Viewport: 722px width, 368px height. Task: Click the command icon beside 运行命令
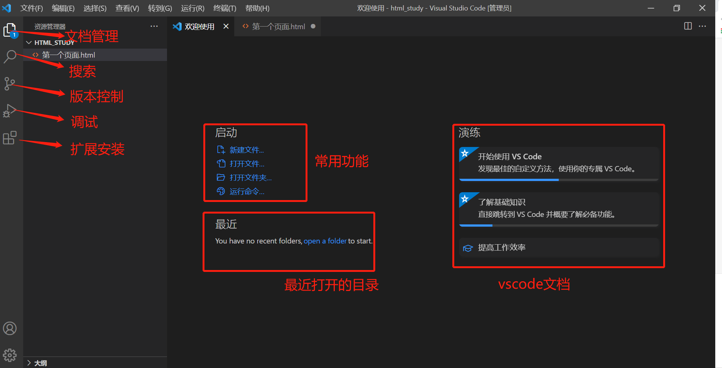pos(221,191)
